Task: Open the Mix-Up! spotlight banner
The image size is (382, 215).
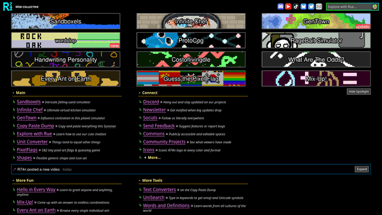Action: click(316, 78)
